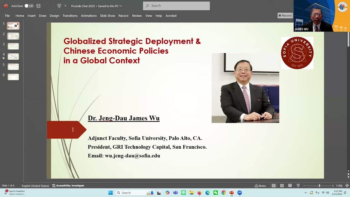
Task: Click the zoom slider handle
Action: [319, 186]
